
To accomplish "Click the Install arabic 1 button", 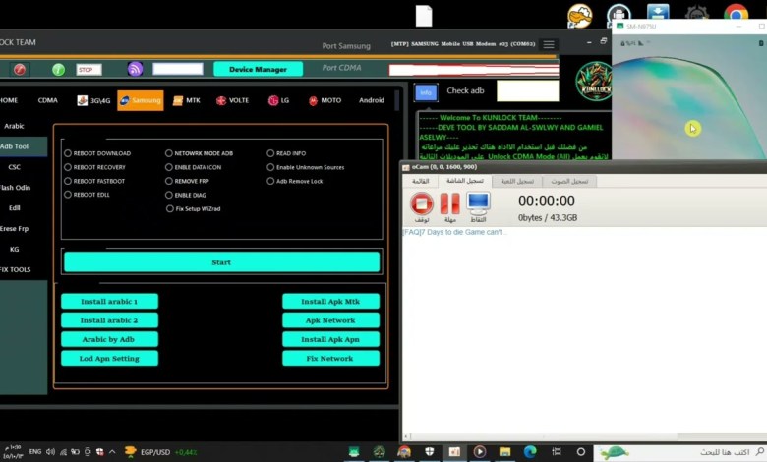I will 109,302.
